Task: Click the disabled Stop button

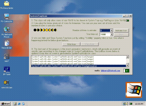Action: (x=121, y=35)
